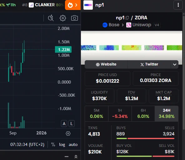The height and width of the screenshot is (160, 185).
Task: Click the 2026 time axis label
Action: pyautogui.click(x=42, y=133)
